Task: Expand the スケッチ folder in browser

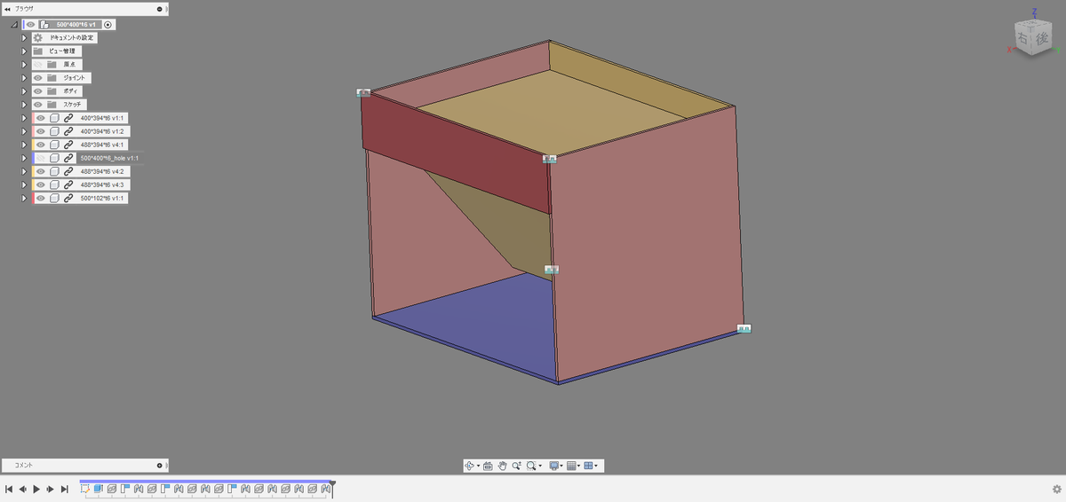Action: point(24,105)
